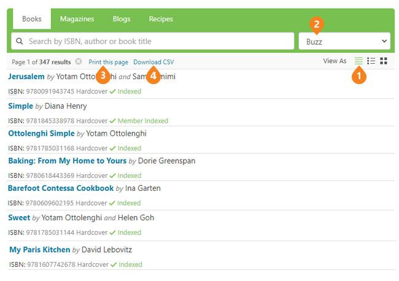Go to the Recipes tab
Screen dimensions: 399x281
click(x=161, y=19)
